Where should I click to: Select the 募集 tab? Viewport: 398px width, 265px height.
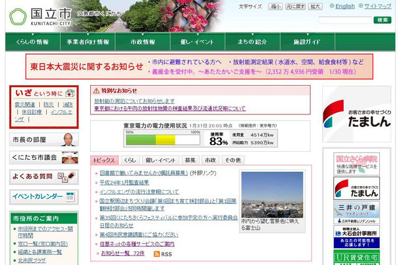click(x=190, y=160)
